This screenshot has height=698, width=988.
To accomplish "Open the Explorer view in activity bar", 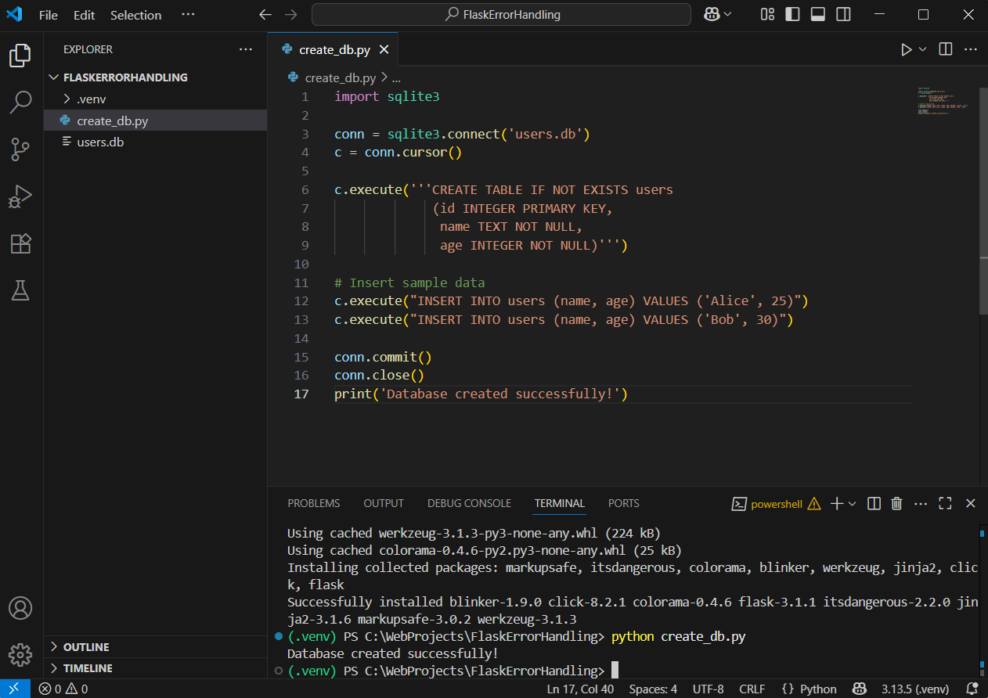I will (x=20, y=56).
